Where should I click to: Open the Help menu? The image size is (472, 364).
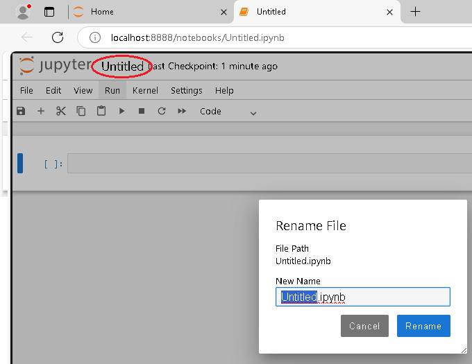tap(224, 90)
